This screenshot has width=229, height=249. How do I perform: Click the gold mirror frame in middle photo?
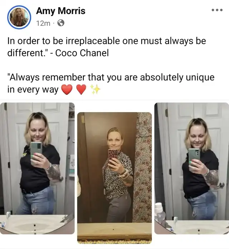tap(114, 239)
